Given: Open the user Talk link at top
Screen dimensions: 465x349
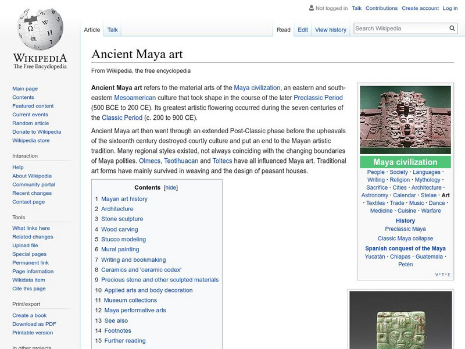Looking at the screenshot, I should click(x=356, y=8).
